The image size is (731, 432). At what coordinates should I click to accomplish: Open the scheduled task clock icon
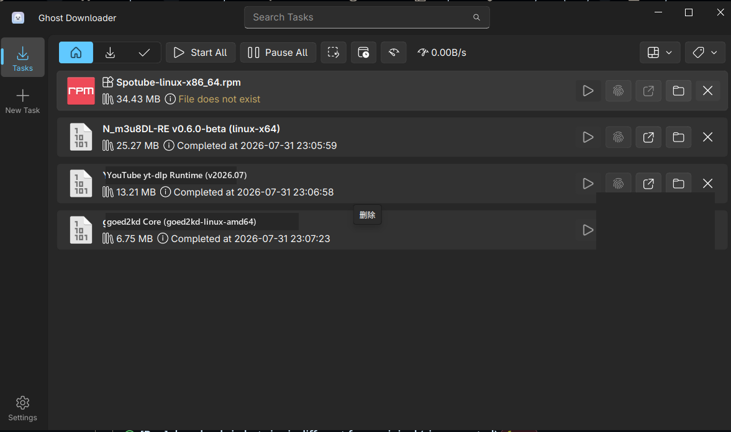tap(363, 53)
